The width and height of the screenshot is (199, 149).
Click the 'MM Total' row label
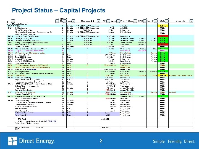pos(22,119)
